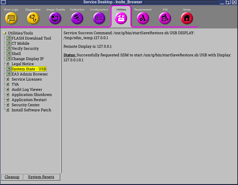Click the Diagnostics stethoscope icon

click(x=33, y=18)
